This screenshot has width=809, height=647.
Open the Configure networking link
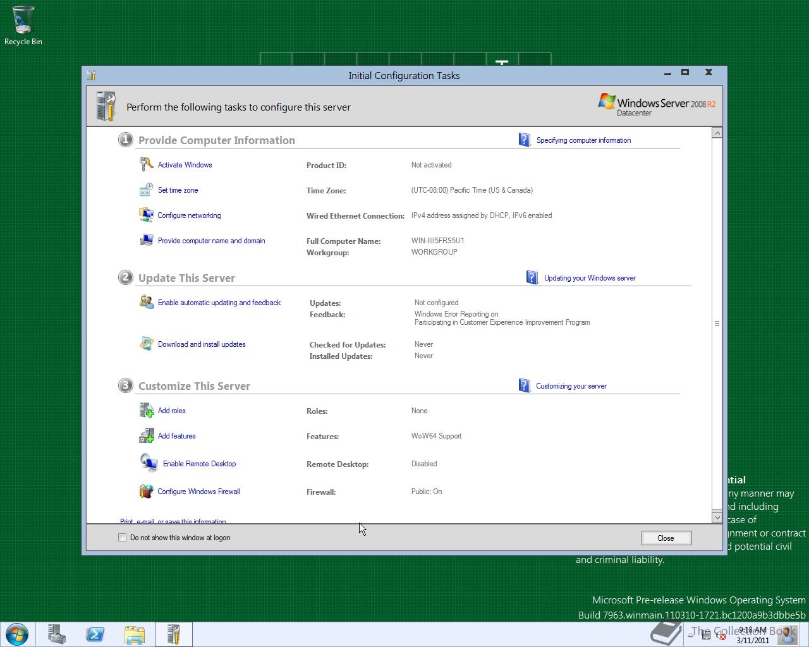tap(189, 215)
